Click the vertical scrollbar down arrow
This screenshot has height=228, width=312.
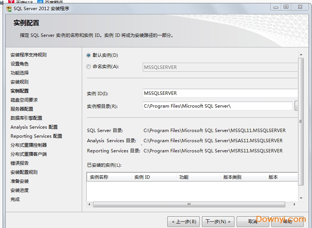301,198
